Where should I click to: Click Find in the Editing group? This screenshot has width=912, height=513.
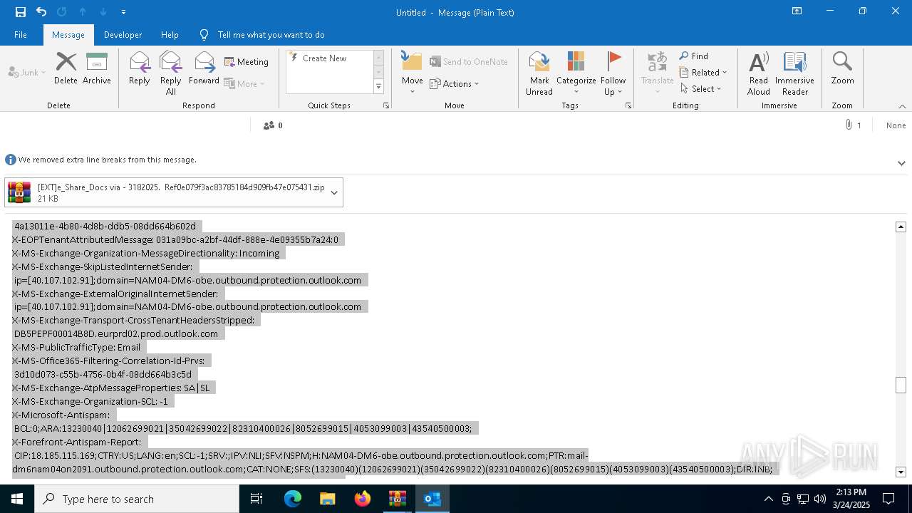694,56
